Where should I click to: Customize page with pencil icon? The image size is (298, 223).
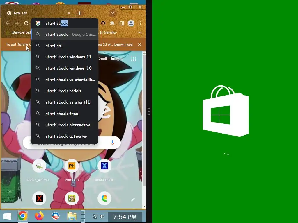pyautogui.click(x=133, y=199)
